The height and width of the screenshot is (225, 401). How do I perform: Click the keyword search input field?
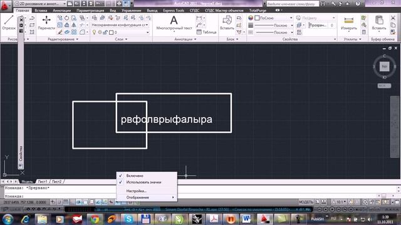pos(293,4)
